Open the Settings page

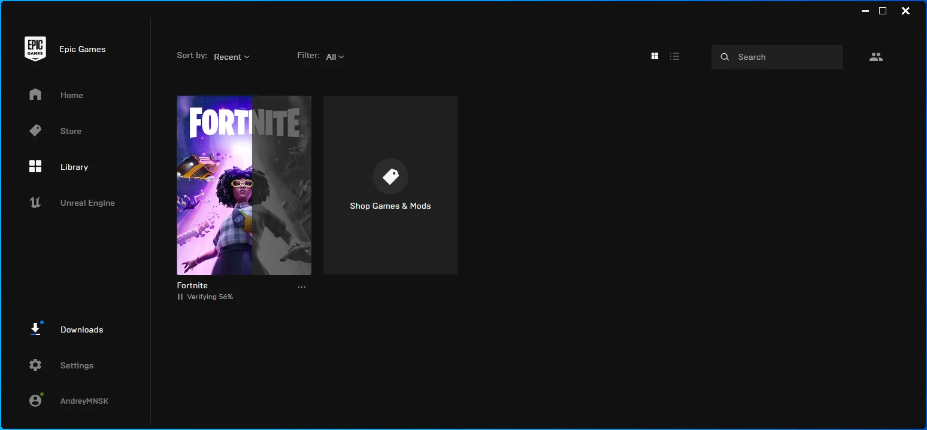click(77, 365)
